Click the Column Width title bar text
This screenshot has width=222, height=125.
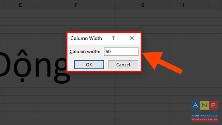pyautogui.click(x=86, y=38)
